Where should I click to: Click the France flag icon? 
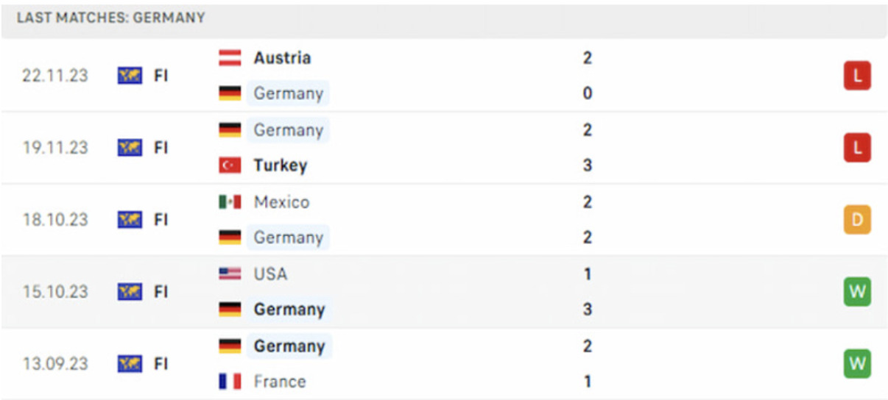coord(230,382)
